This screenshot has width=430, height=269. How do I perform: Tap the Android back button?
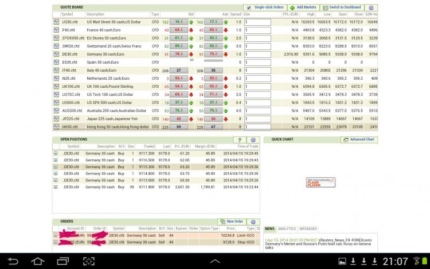13,261
